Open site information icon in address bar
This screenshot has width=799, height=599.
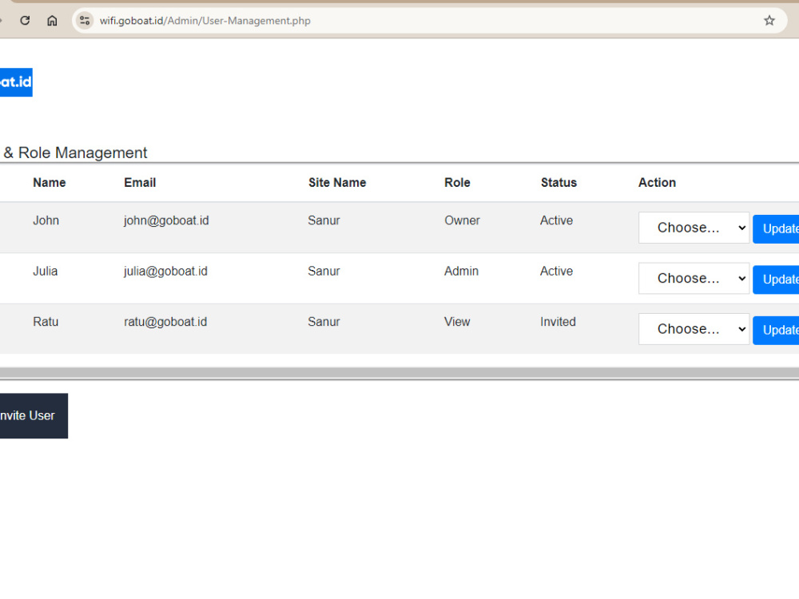point(85,21)
